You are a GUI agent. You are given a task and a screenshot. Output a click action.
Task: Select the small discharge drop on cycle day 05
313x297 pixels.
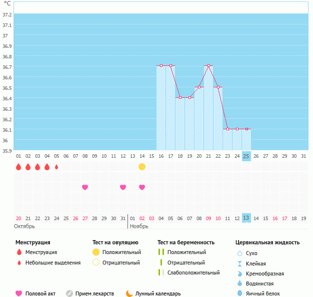[56, 167]
